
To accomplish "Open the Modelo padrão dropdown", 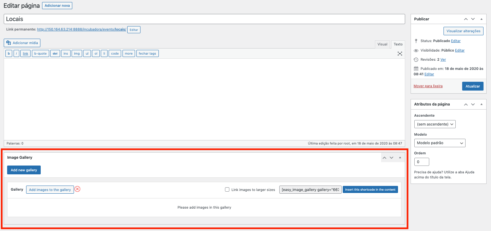I will (440, 143).
